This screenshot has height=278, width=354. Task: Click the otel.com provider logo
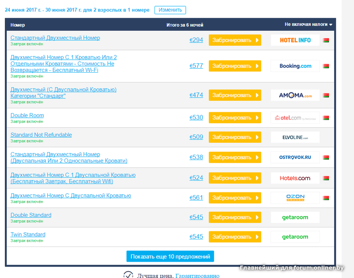click(295, 118)
